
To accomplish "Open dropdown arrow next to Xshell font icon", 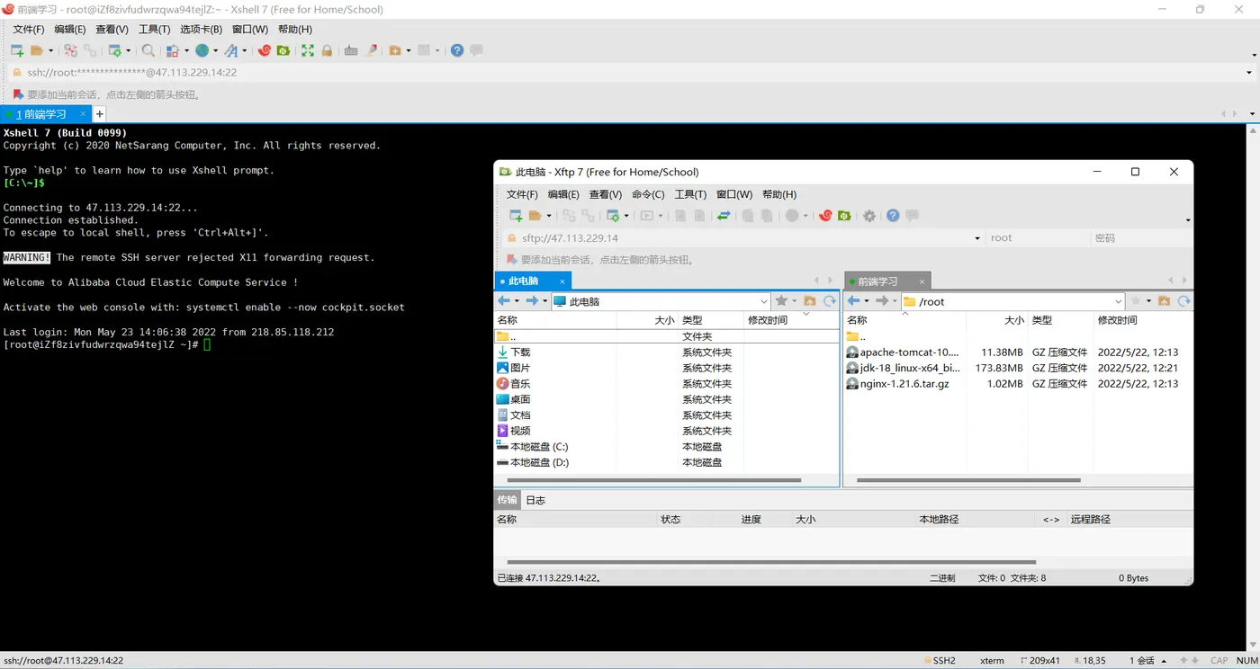I will pyautogui.click(x=244, y=51).
